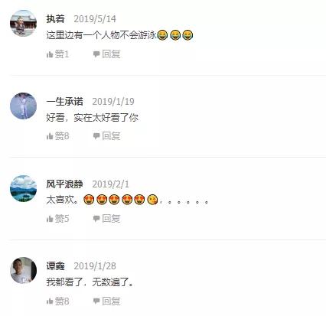Click 赞1 like count
Screen dimensions: 326x316
click(x=62, y=54)
